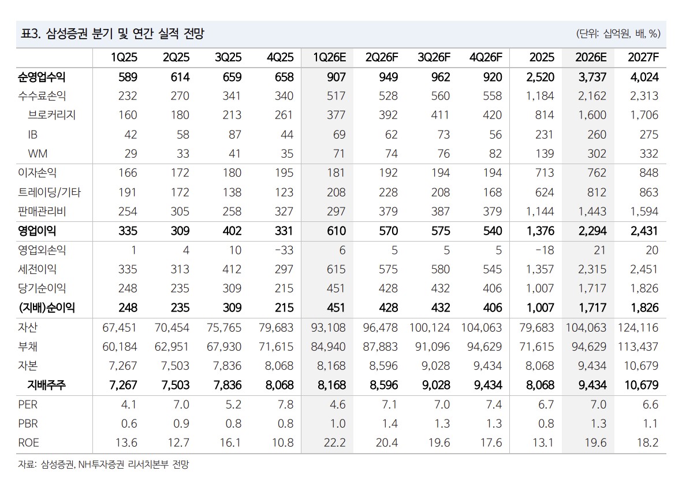Image resolution: width=686 pixels, height=482 pixels.
Task: Select the 4Q25 non-operating value -33
Action: pos(284,250)
